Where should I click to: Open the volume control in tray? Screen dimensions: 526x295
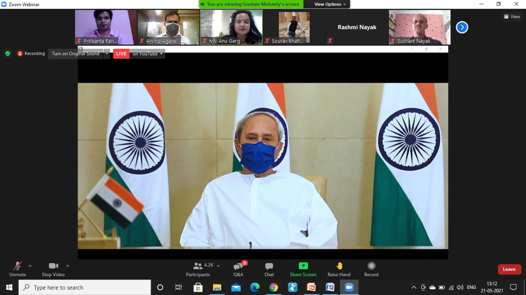tap(460, 287)
